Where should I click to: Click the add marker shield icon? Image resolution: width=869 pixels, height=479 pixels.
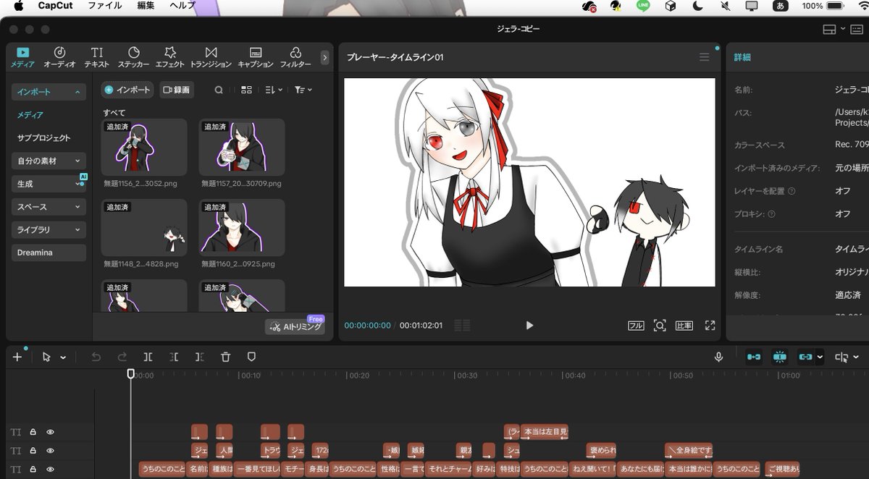(x=251, y=357)
